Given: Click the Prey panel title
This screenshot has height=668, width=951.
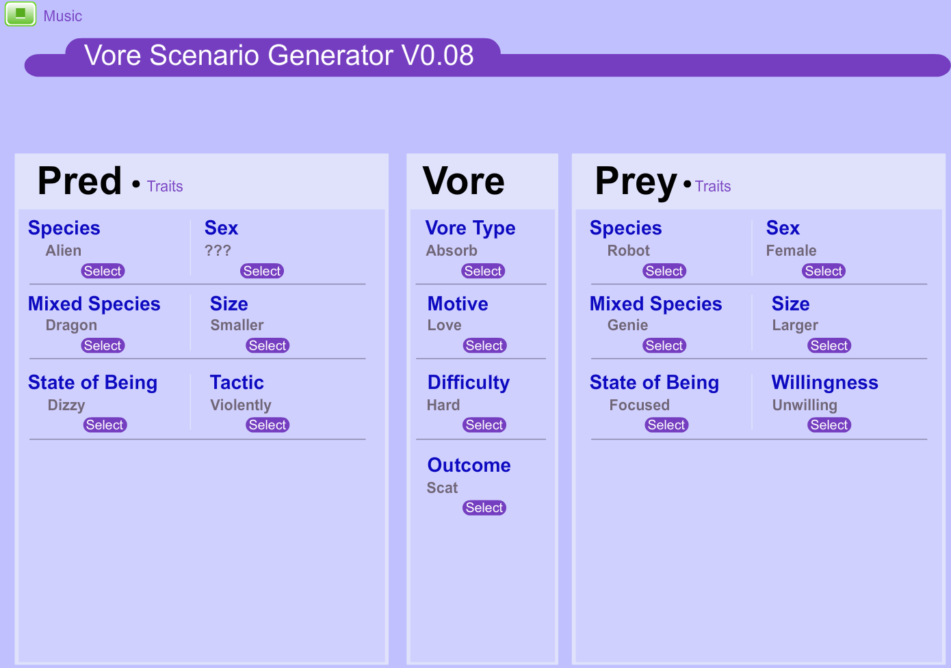Looking at the screenshot, I should [x=636, y=183].
